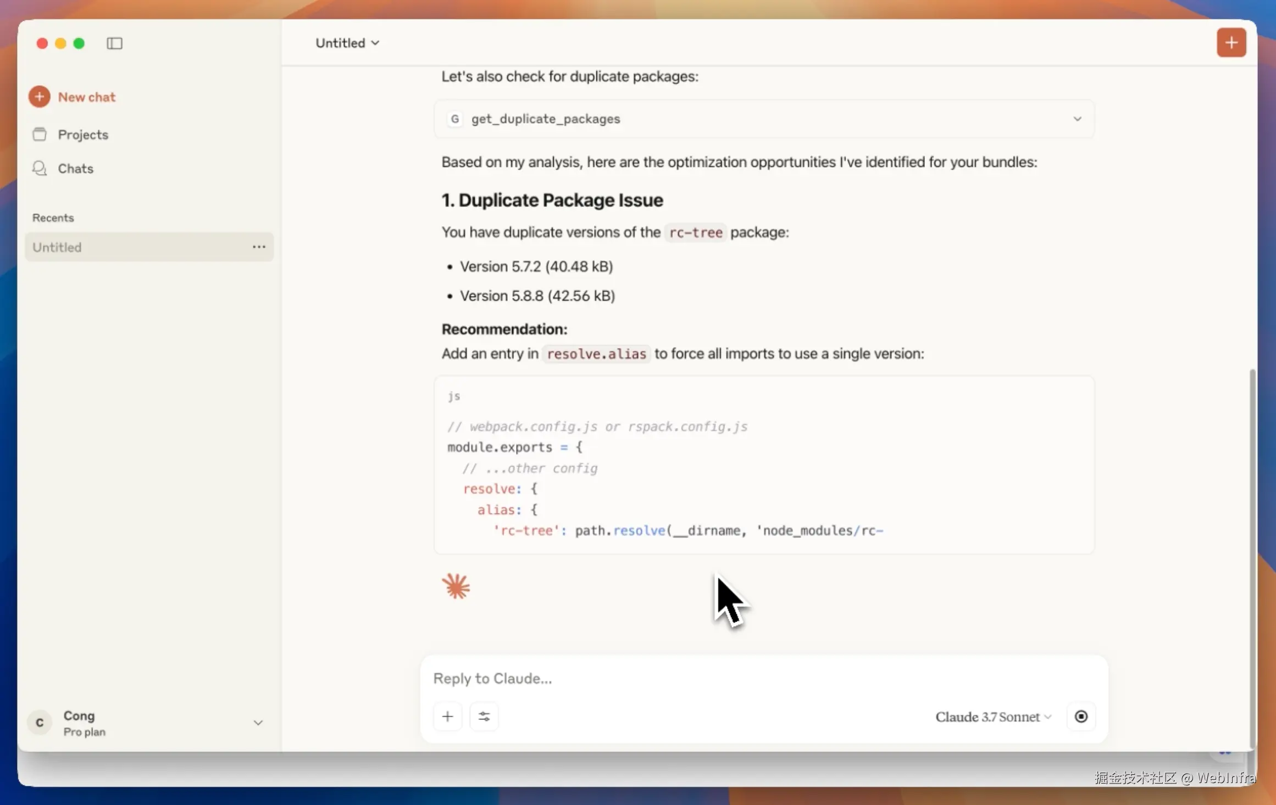
Task: Toggle the sidebar with the panel icon
Action: coord(114,43)
